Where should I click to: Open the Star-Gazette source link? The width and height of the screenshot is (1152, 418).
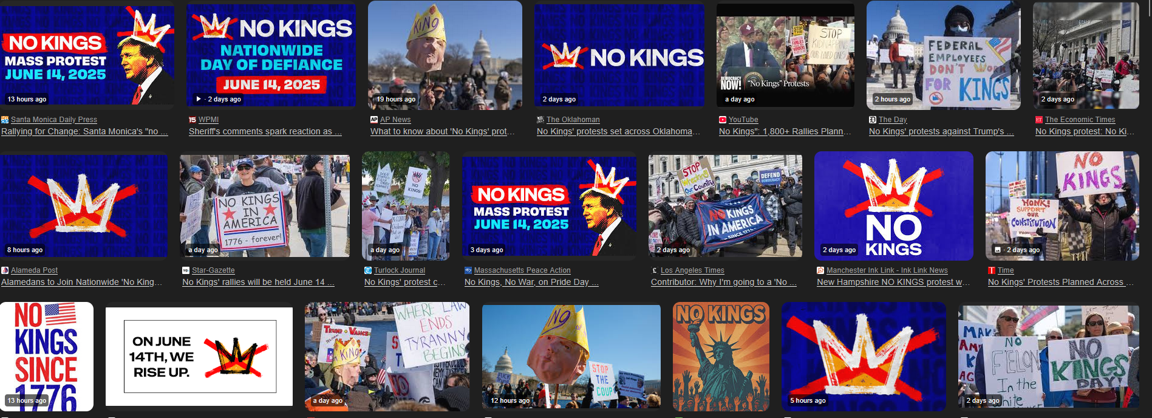(x=213, y=270)
